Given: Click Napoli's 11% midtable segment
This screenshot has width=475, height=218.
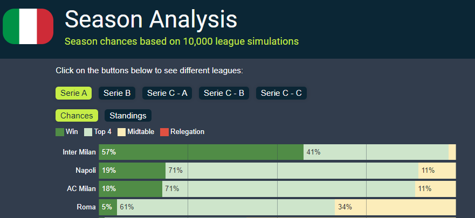Looking at the screenshot, I should (437, 171).
